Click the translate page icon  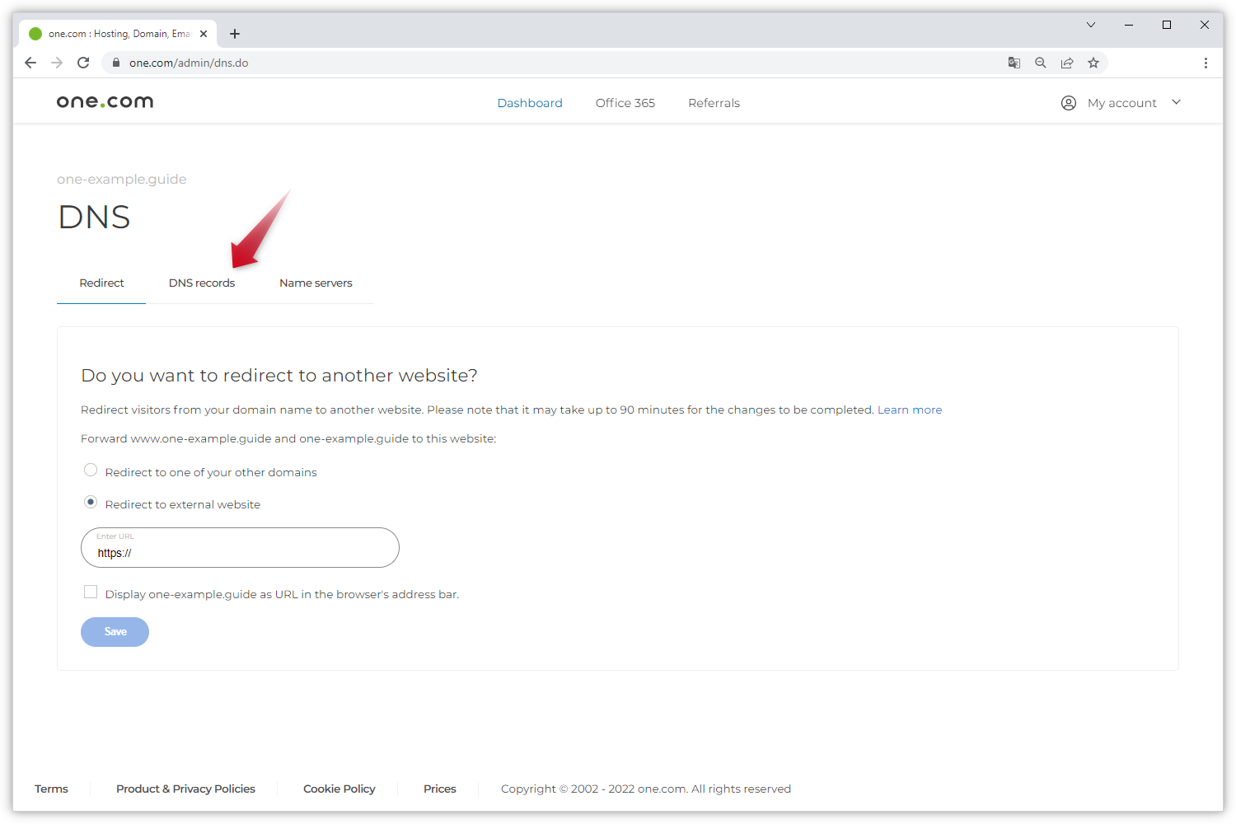1014,63
